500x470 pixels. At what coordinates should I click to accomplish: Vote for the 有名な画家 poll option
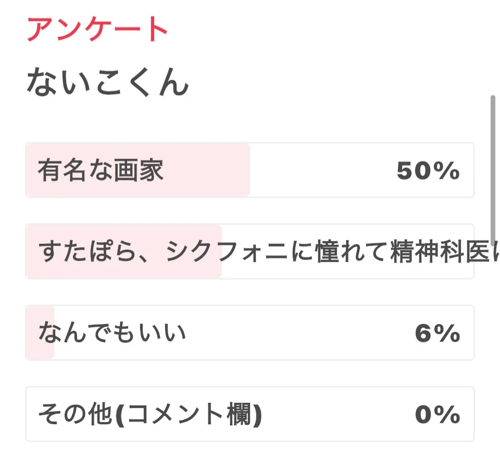[250, 170]
